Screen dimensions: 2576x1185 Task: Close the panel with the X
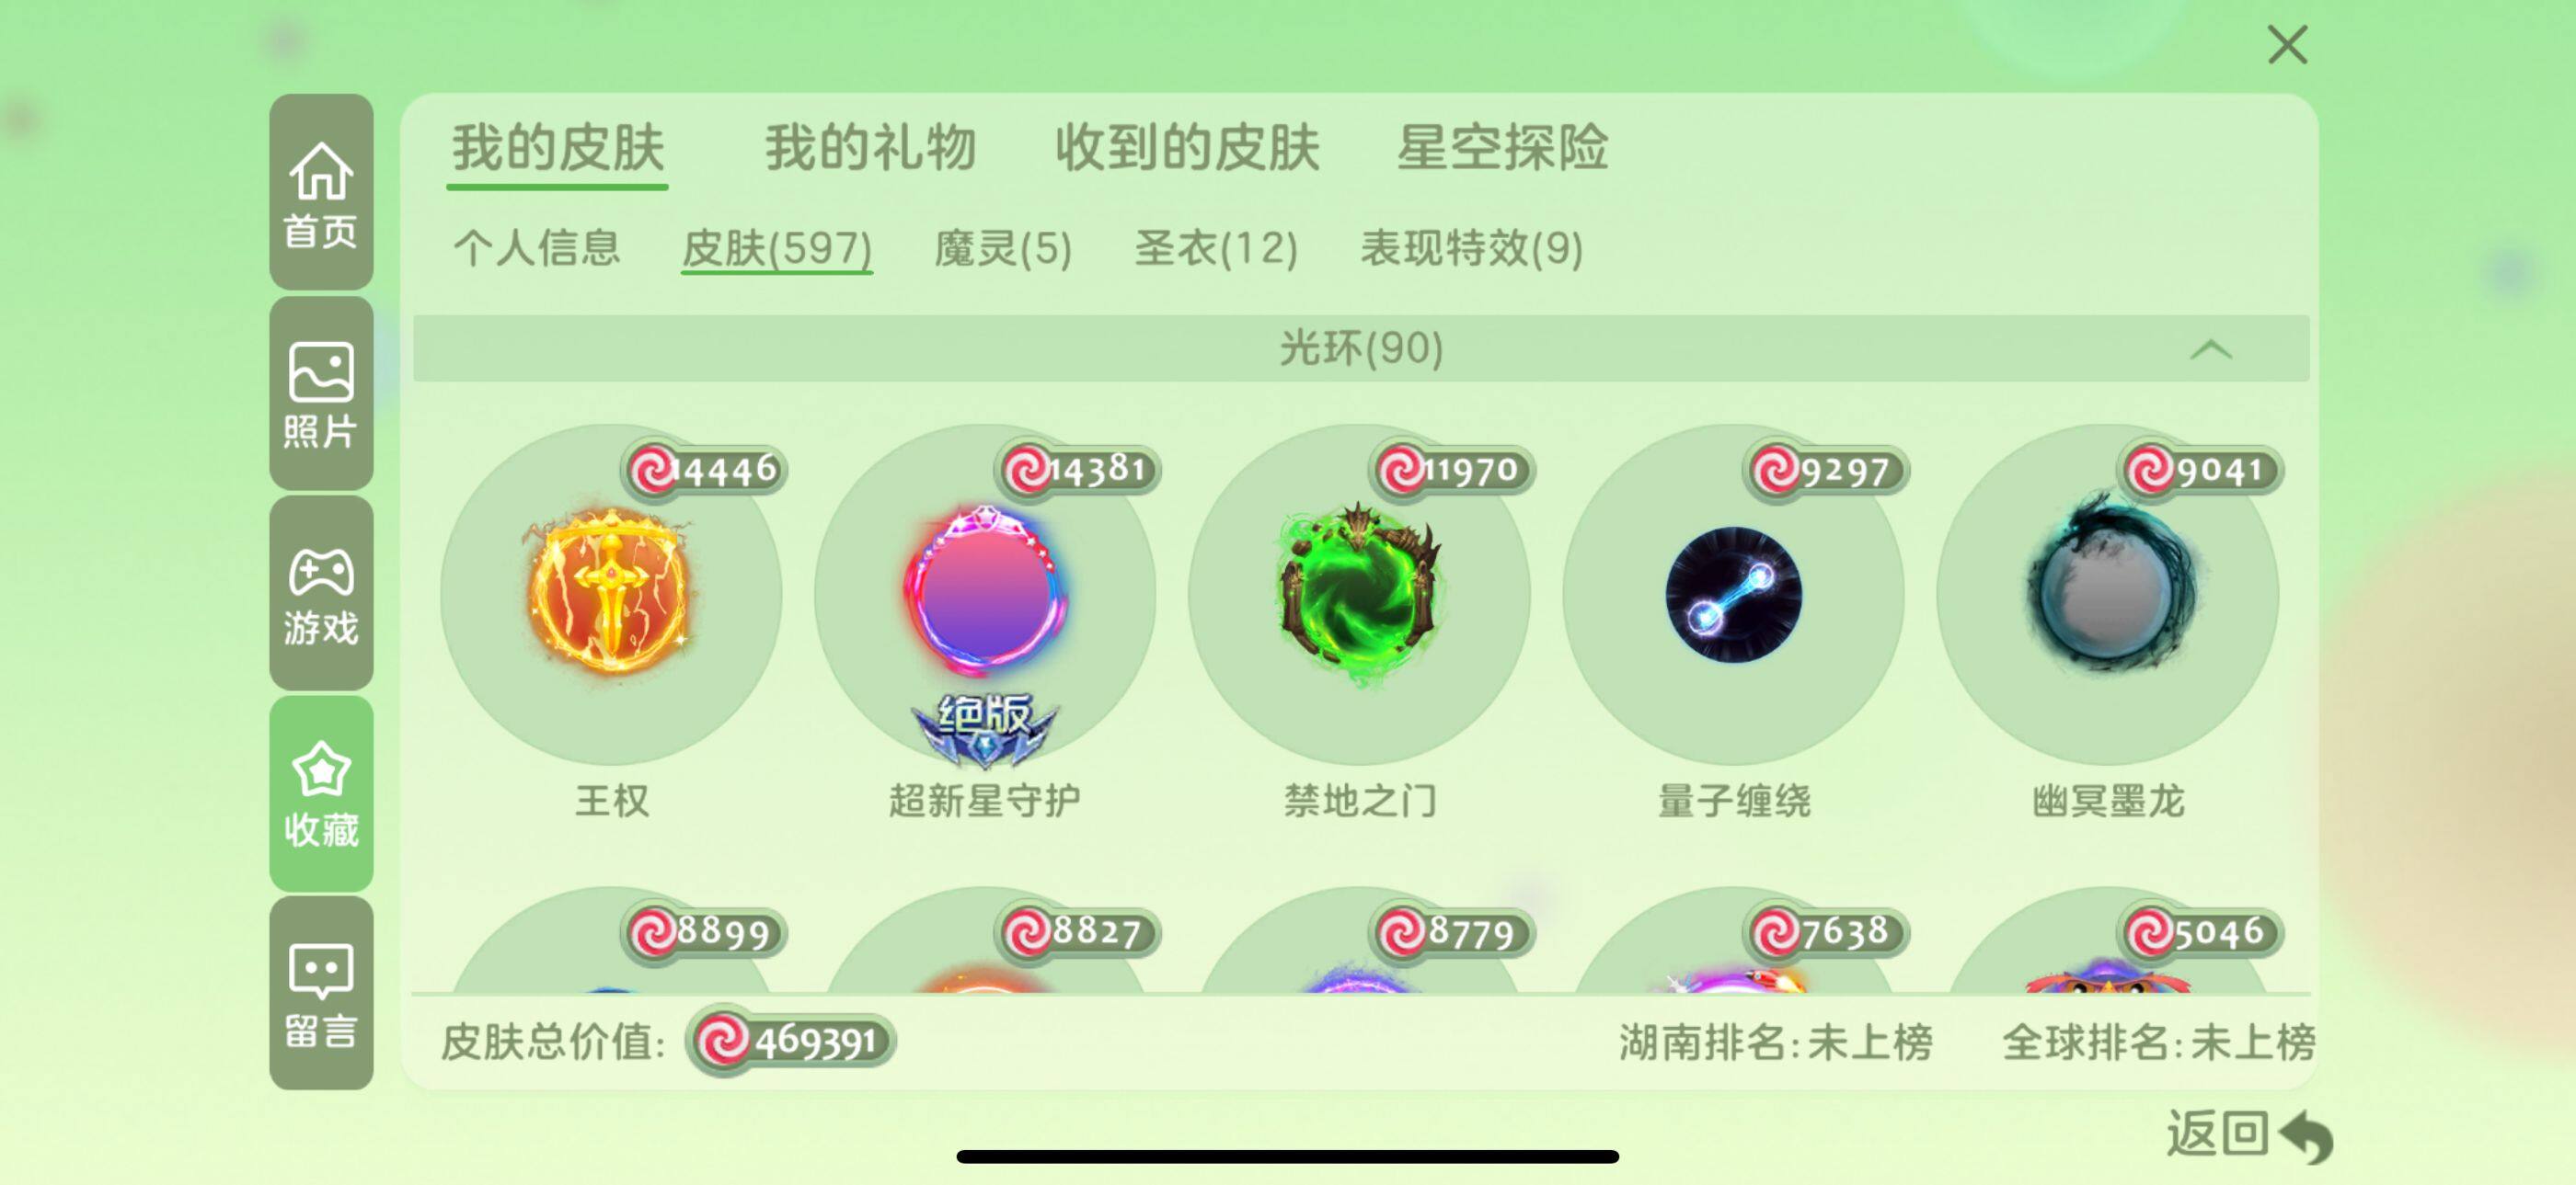click(x=2287, y=45)
